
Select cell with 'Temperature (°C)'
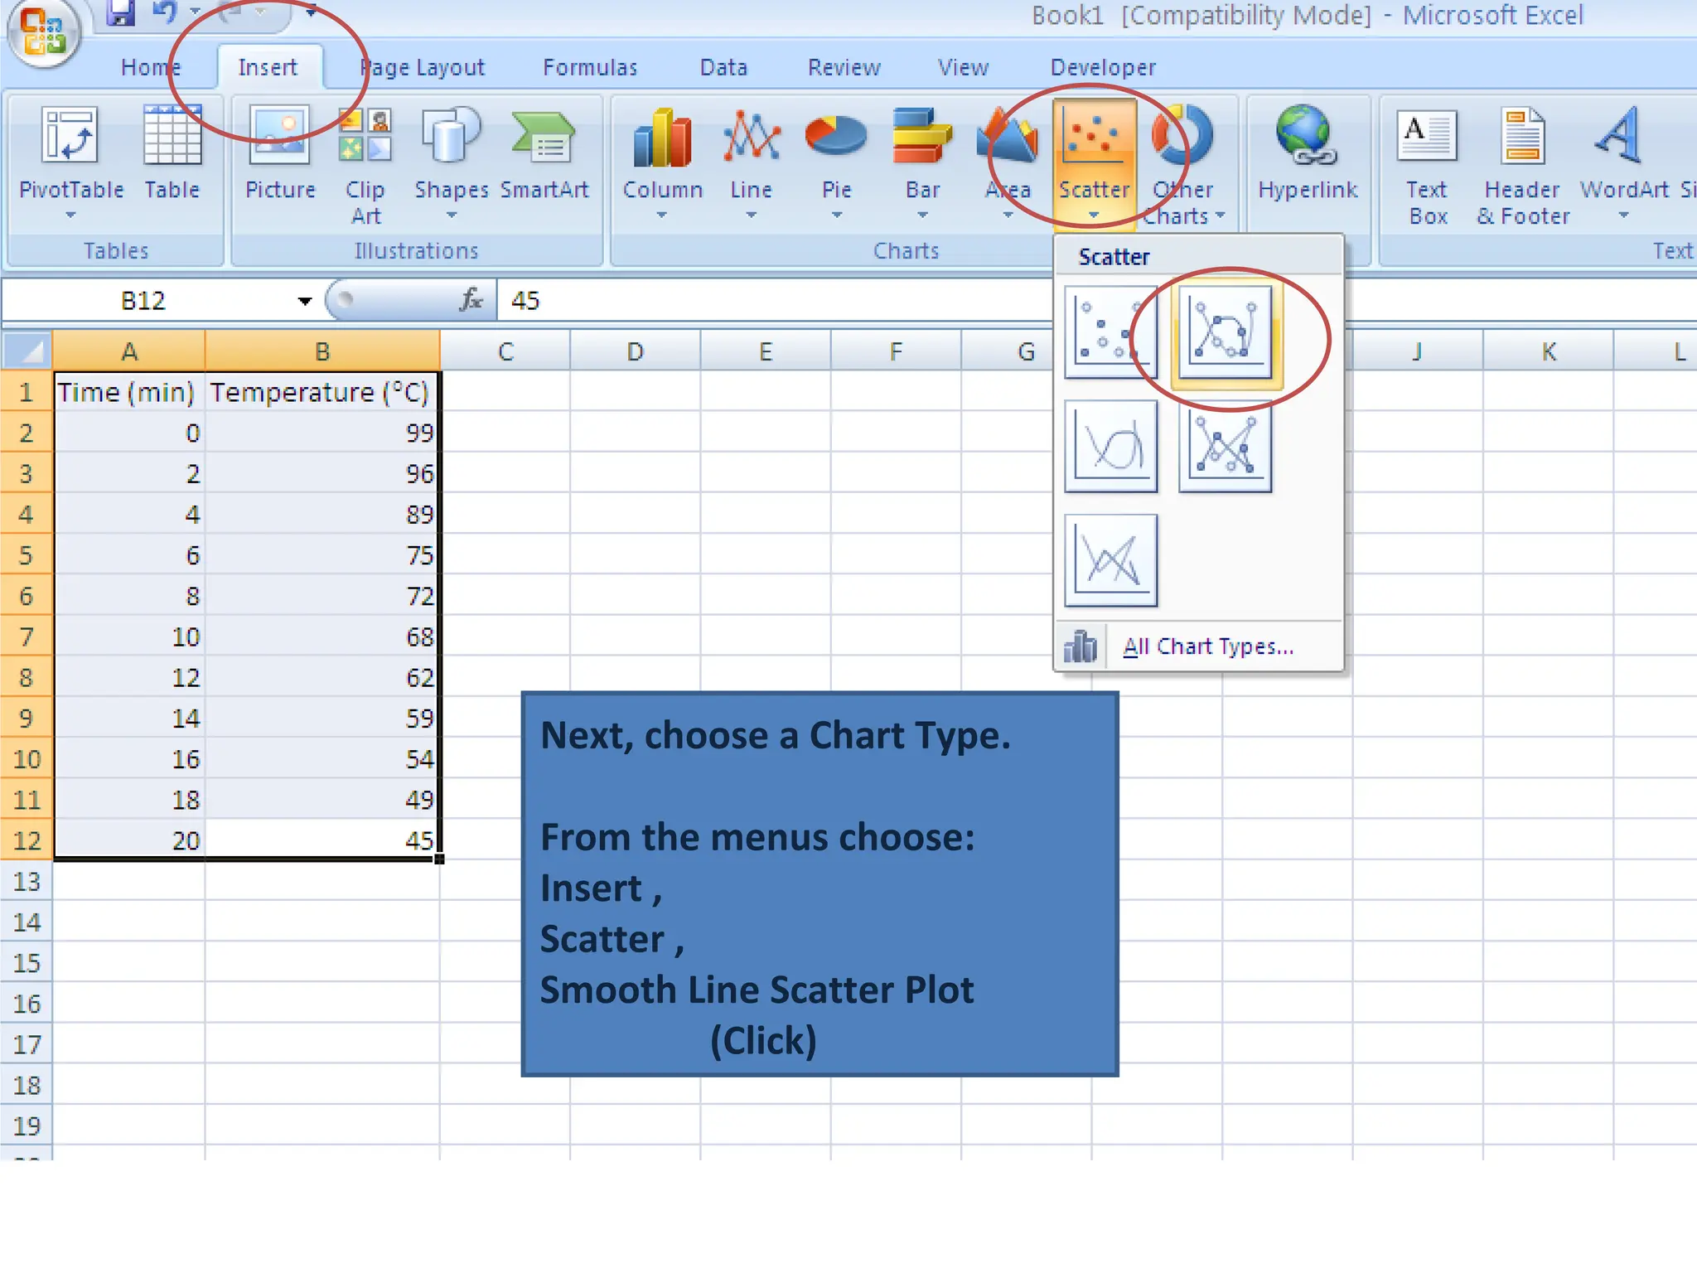[322, 392]
